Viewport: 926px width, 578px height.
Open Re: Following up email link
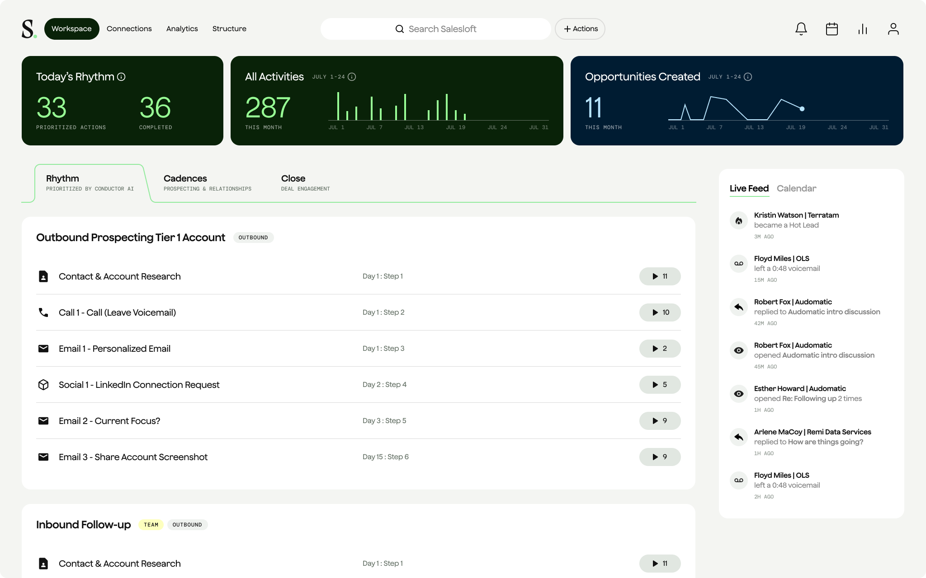809,398
